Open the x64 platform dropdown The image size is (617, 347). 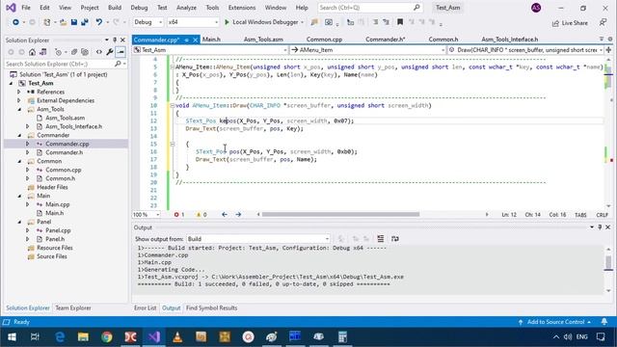point(193,22)
